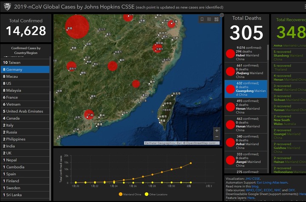
Task: Open the map legend list icon
Action: click(209, 19)
